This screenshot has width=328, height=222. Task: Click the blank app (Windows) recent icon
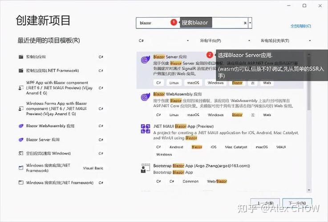coord(21,153)
